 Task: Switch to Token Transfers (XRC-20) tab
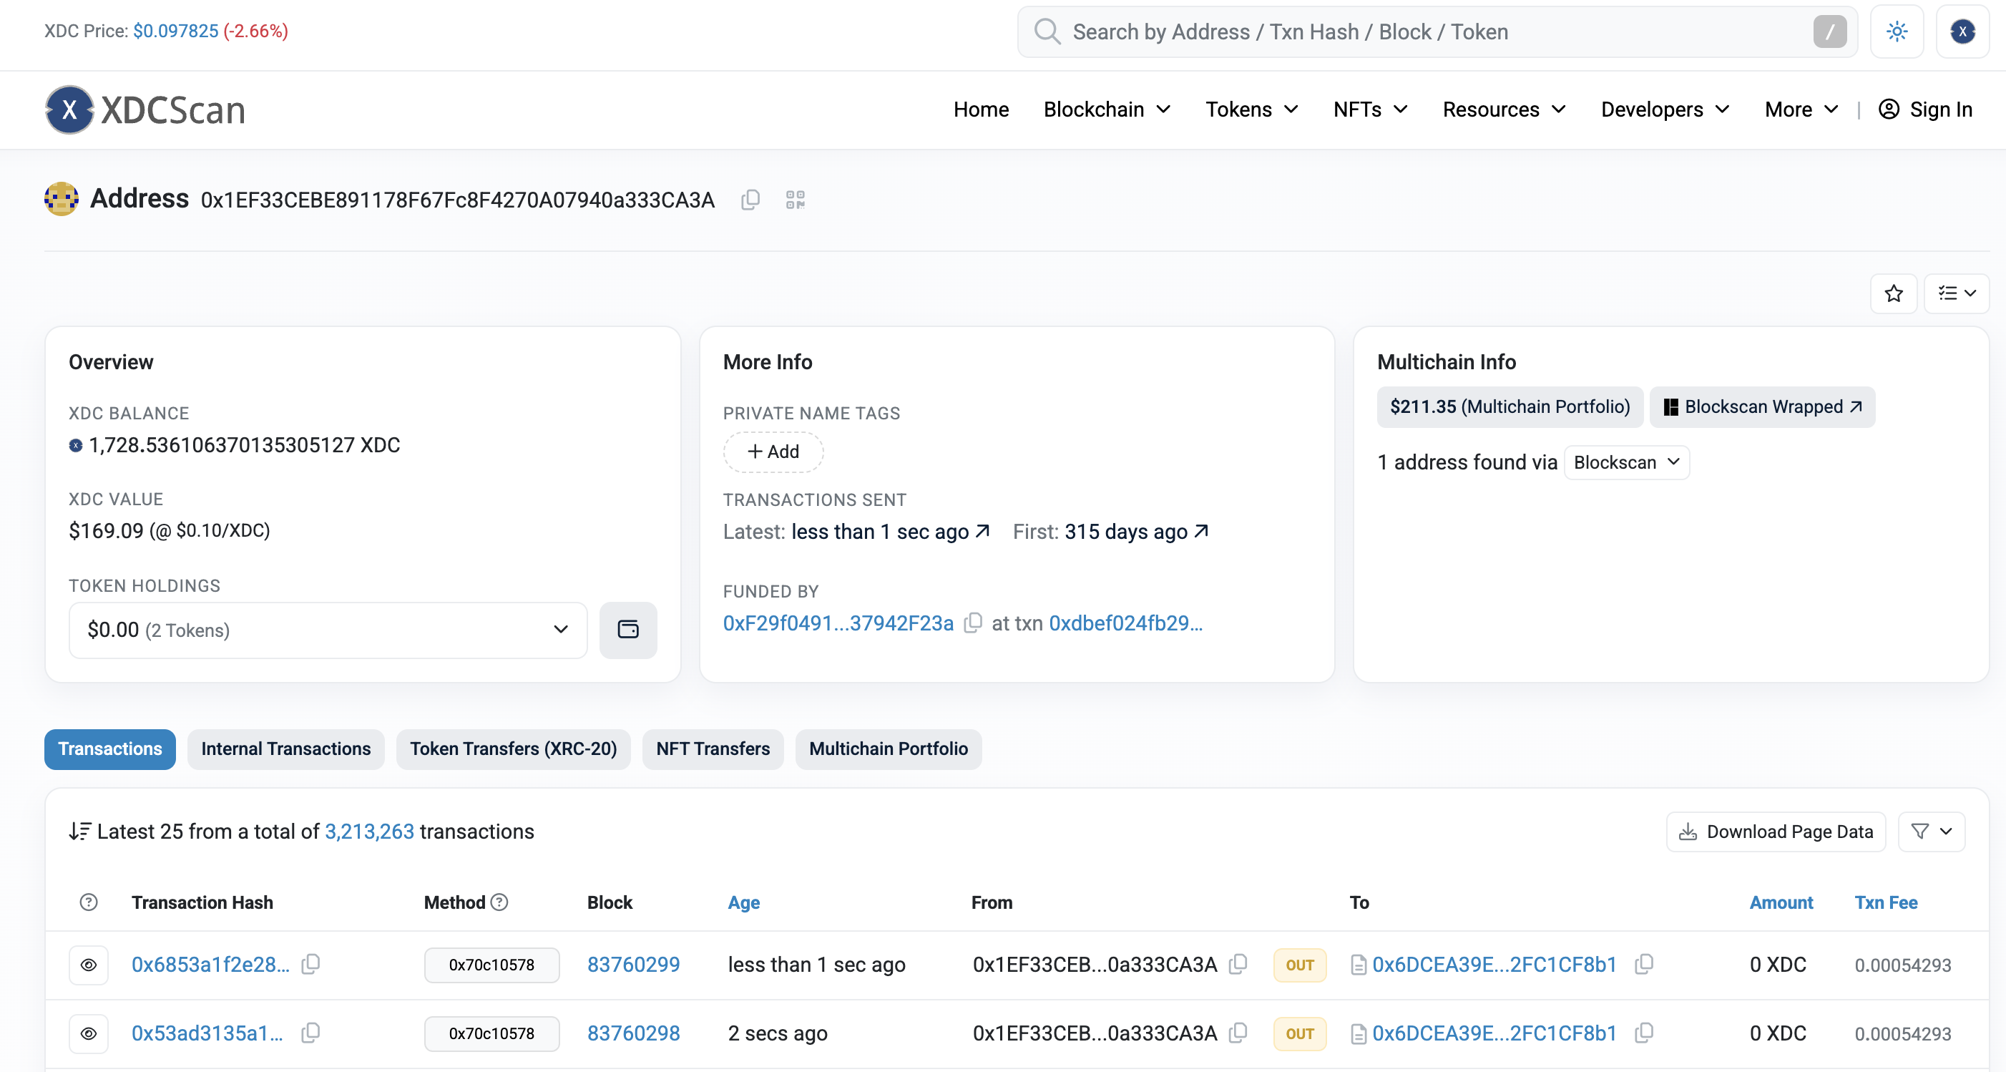513,749
